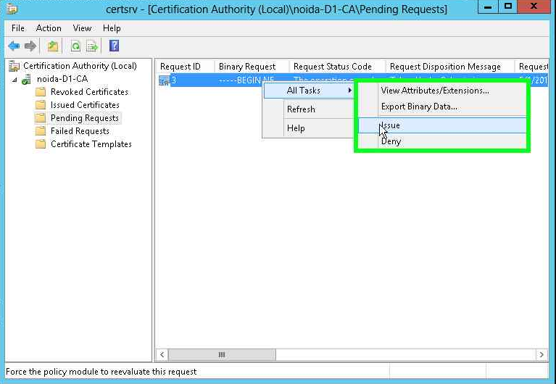
Task: Click horizontal scrollbar left arrow
Action: coord(162,354)
